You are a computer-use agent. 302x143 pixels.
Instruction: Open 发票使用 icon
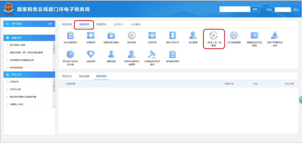[x=91, y=36]
